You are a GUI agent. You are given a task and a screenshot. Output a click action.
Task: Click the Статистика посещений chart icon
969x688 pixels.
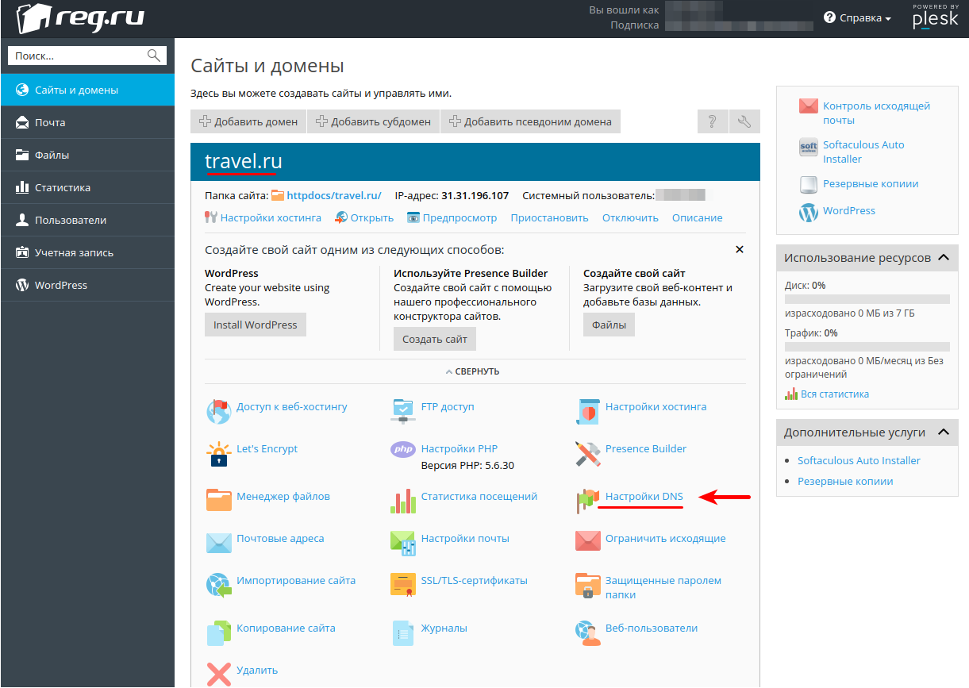pos(403,501)
